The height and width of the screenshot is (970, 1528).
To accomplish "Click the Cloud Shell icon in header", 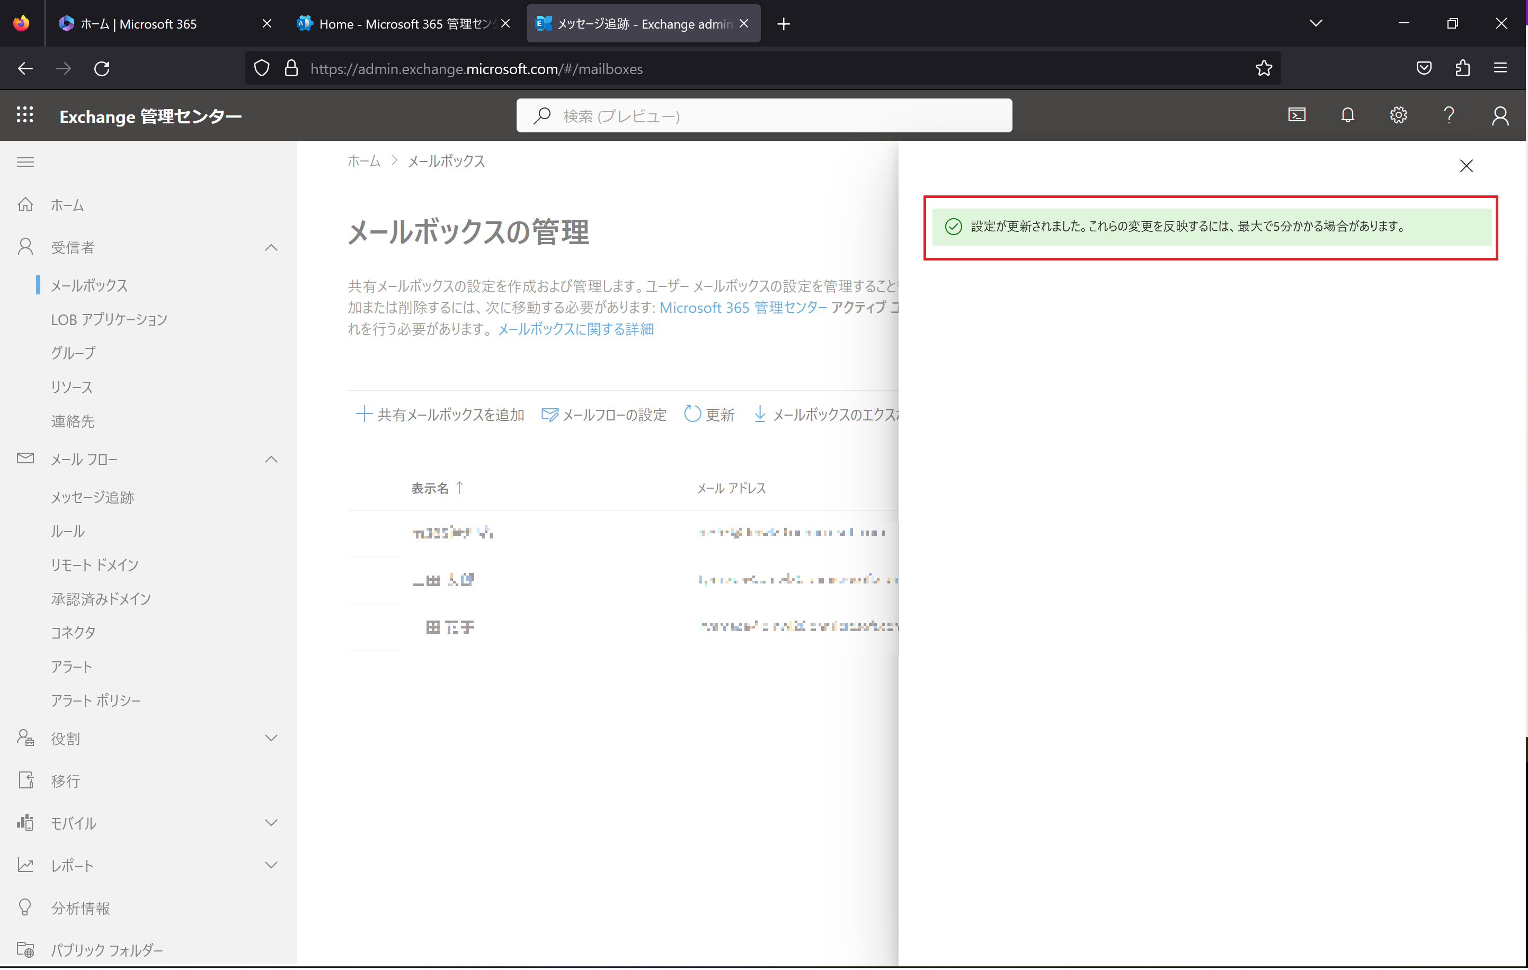I will [x=1296, y=115].
